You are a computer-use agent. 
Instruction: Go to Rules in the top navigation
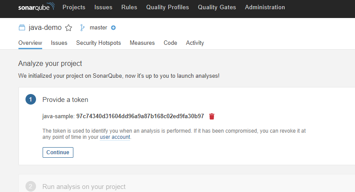pos(129,7)
